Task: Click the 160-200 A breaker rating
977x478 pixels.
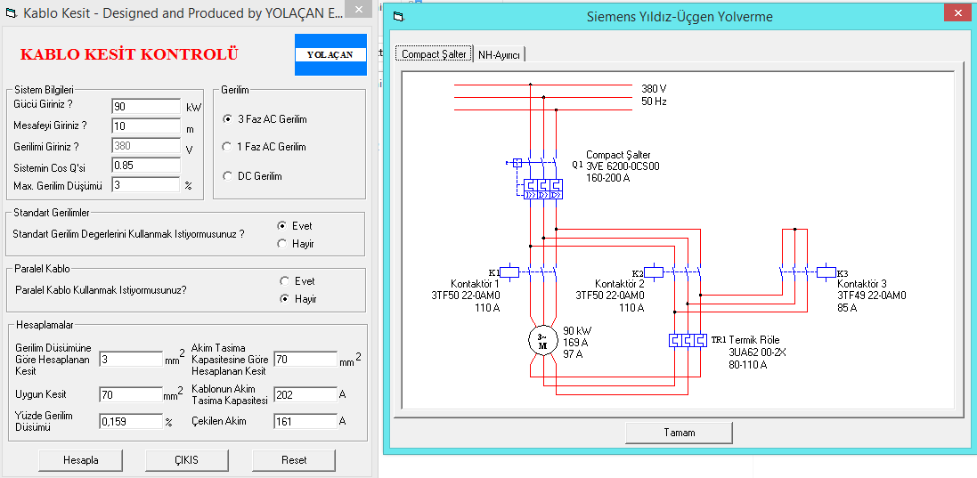Action: tap(608, 178)
